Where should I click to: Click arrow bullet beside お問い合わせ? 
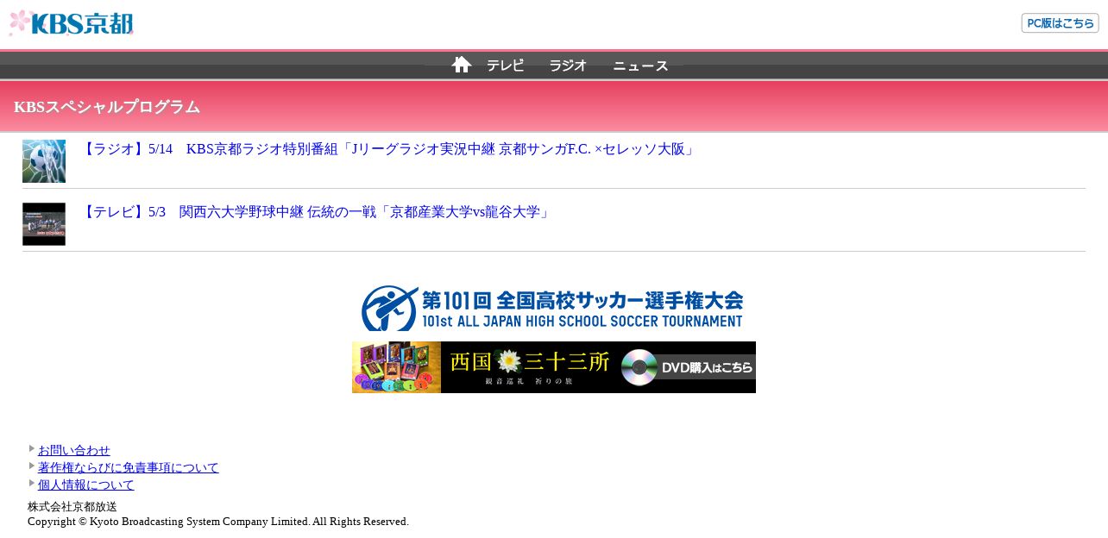tap(32, 448)
